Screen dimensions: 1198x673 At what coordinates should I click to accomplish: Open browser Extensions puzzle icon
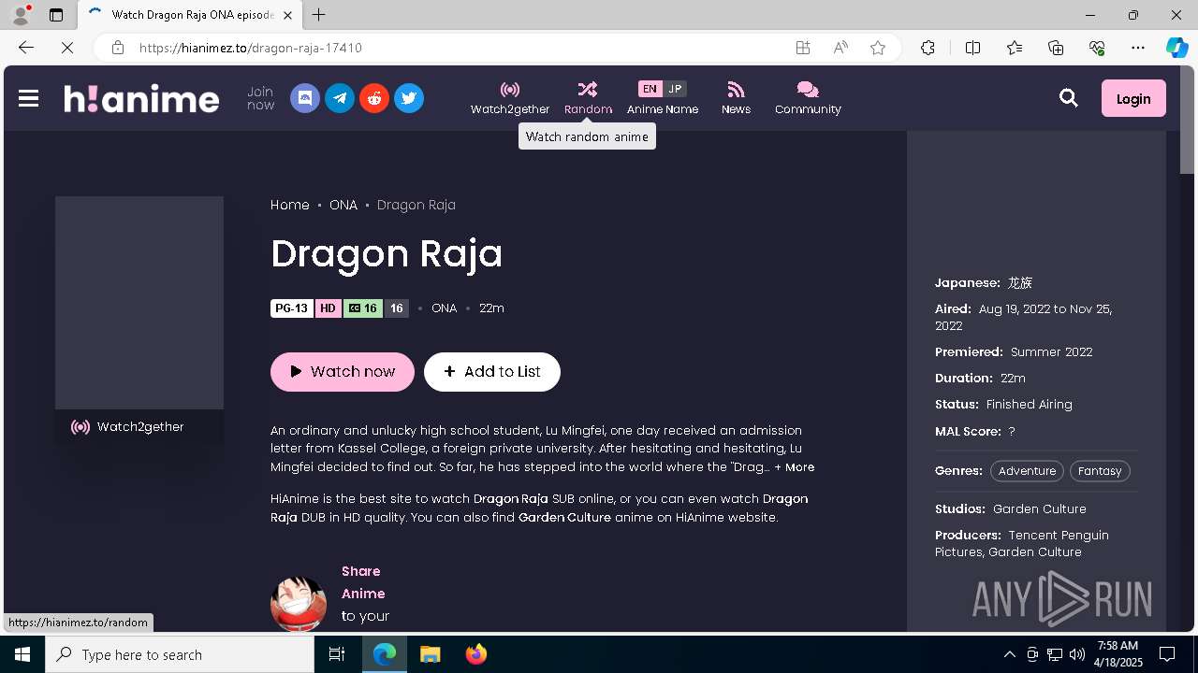[x=928, y=48]
